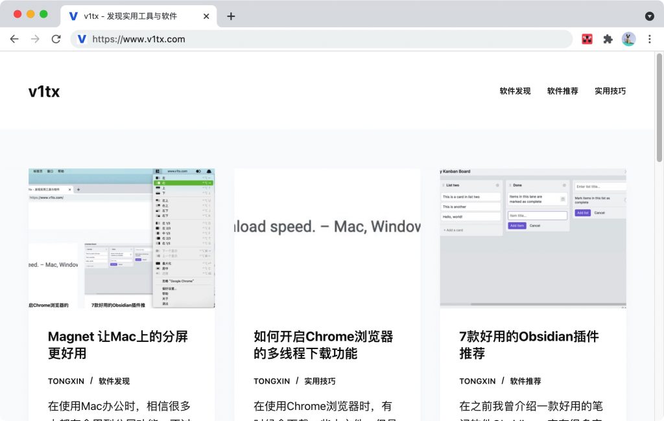Click TONGXIN author under Obsidian article

(478, 381)
